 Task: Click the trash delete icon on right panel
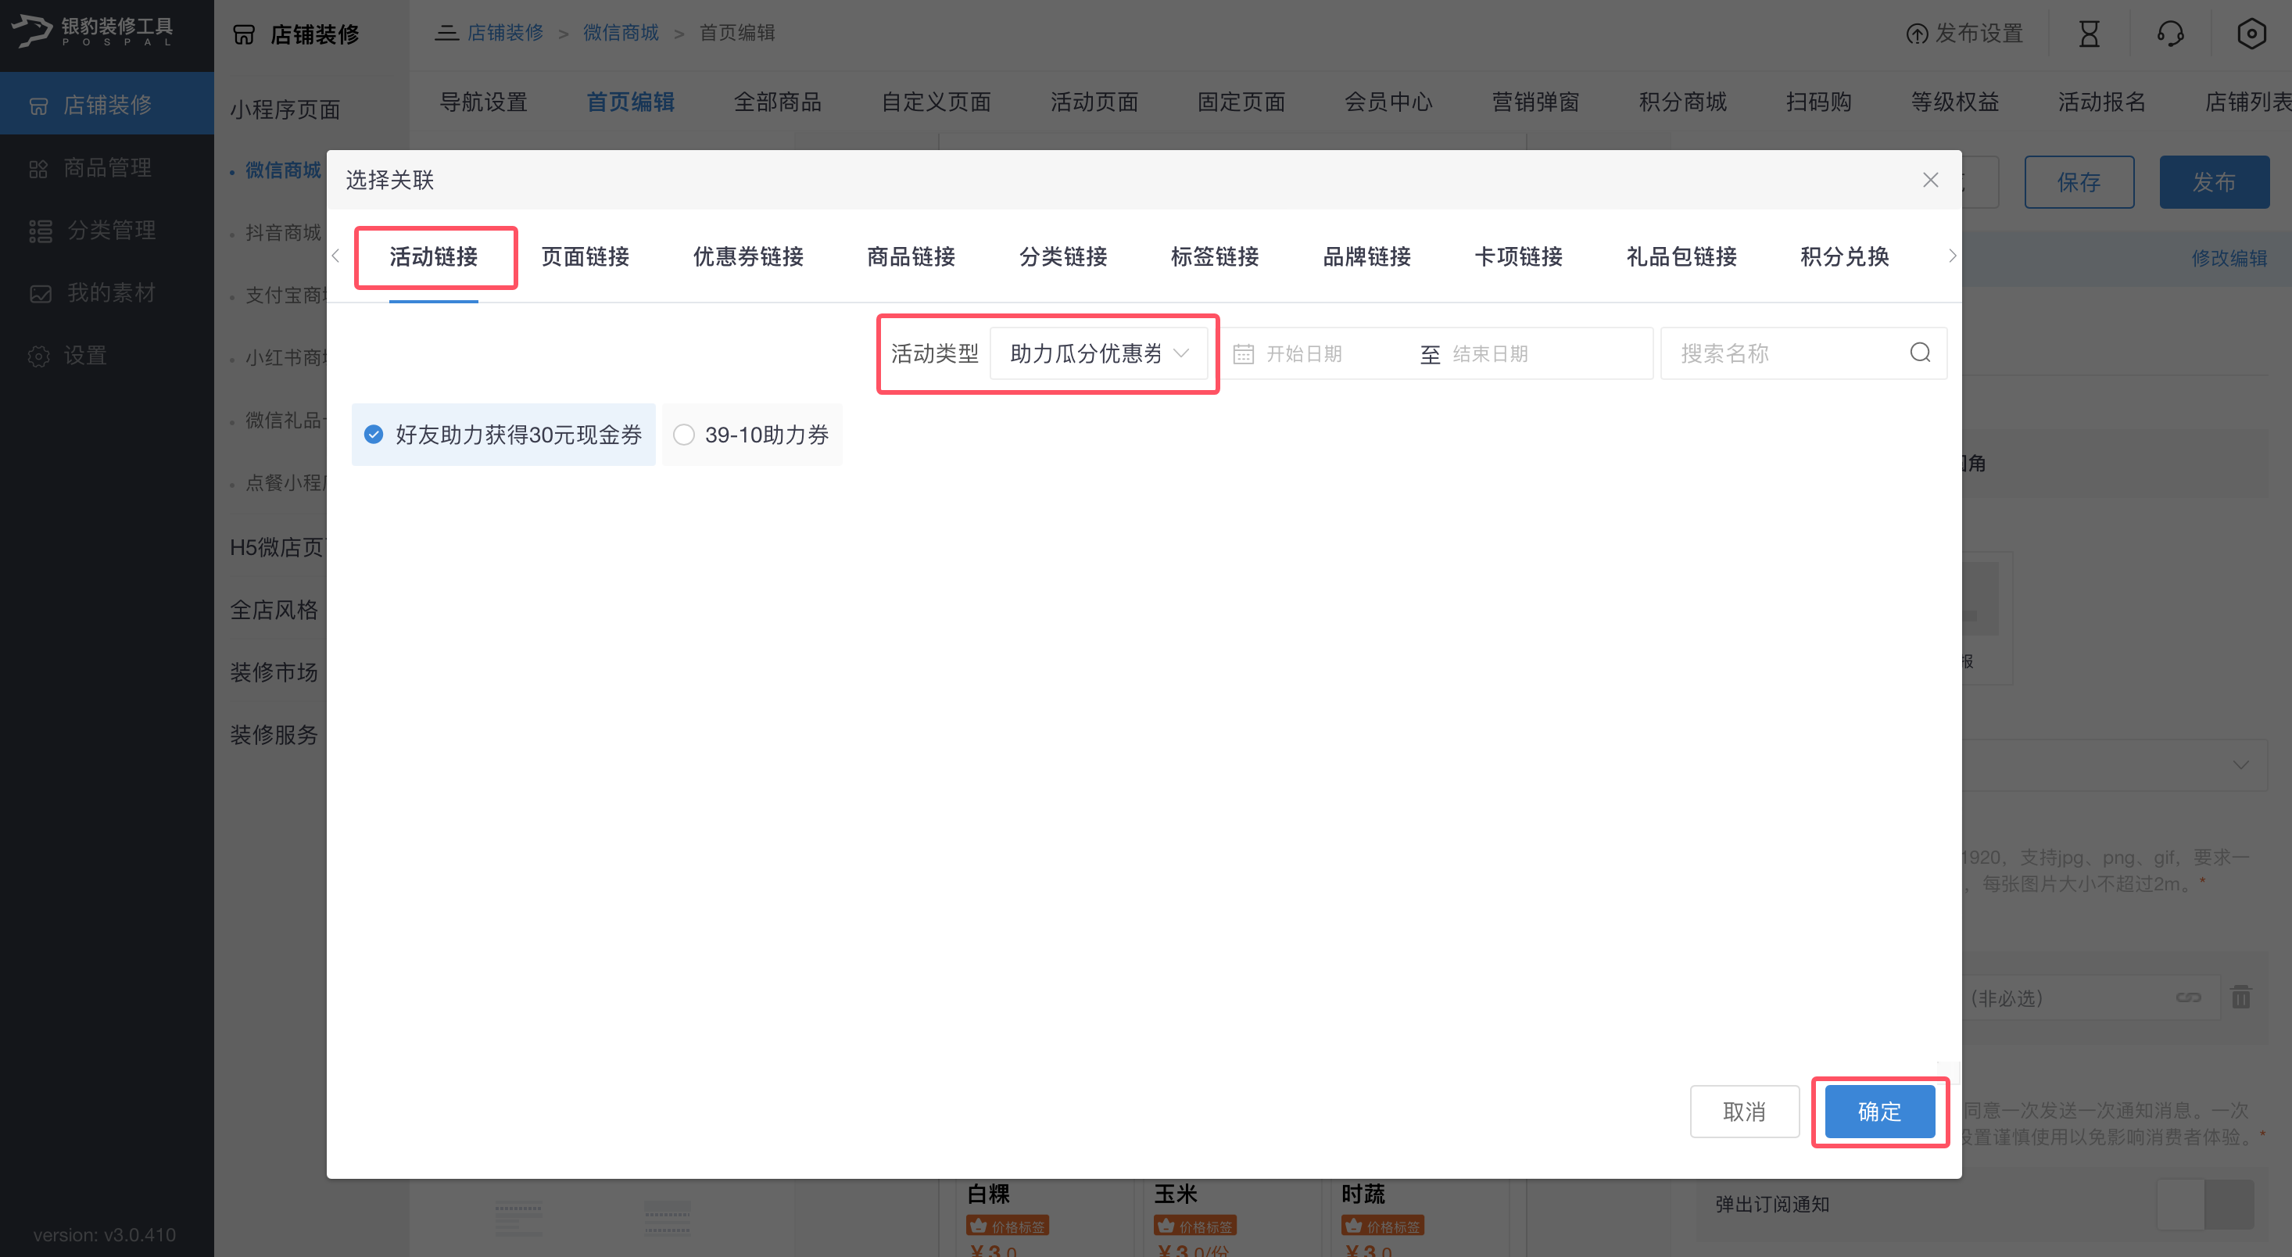[2240, 997]
